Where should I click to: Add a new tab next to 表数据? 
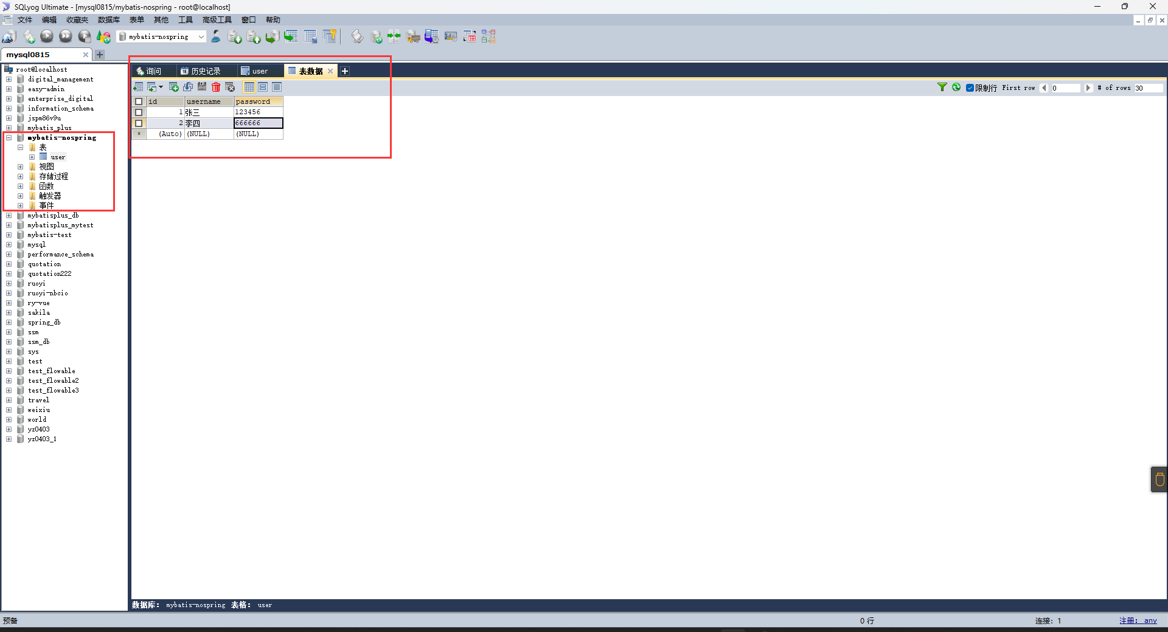click(345, 71)
